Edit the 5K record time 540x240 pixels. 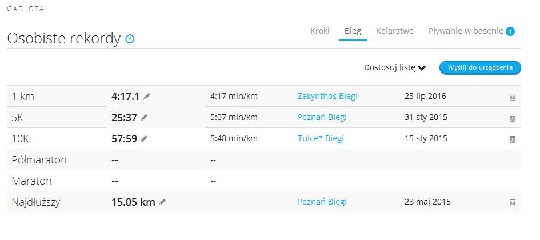click(x=144, y=118)
